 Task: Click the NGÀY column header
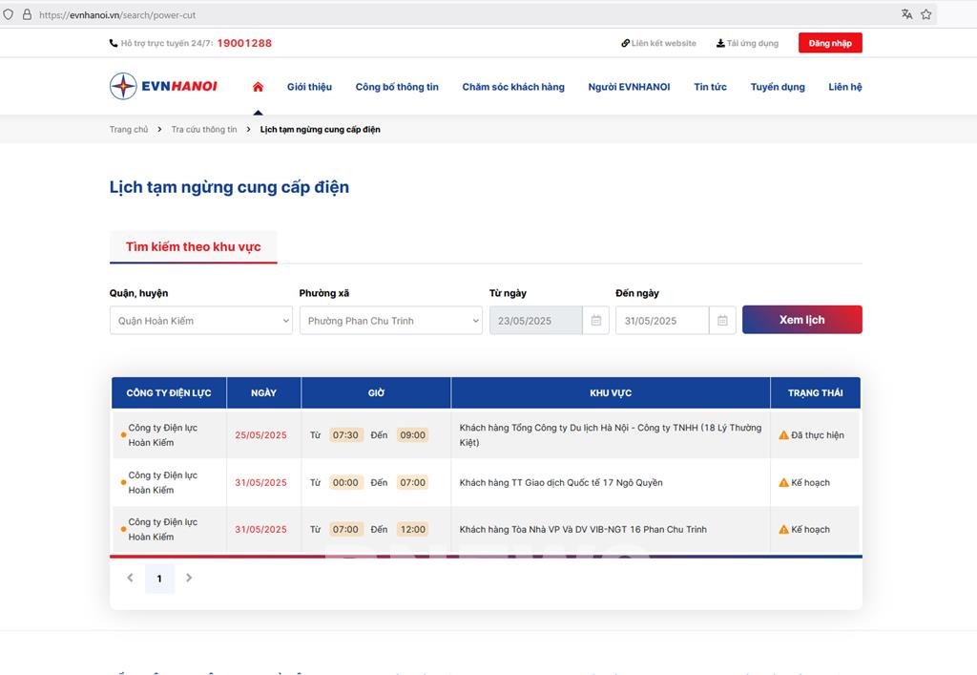click(x=263, y=392)
